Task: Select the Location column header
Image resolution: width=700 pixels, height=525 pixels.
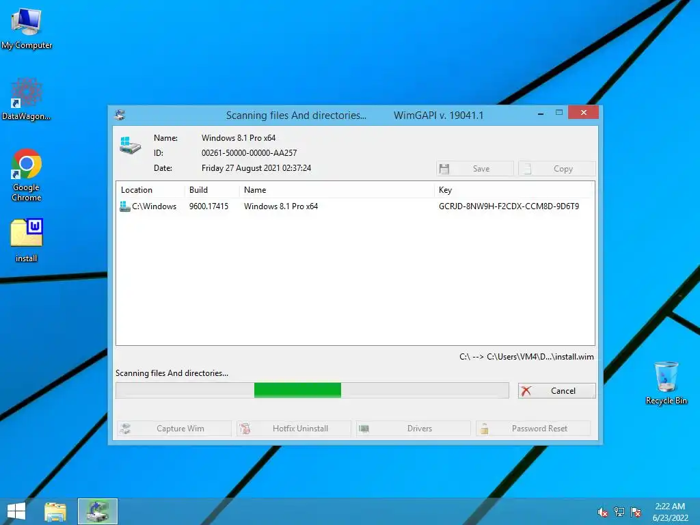Action: 150,190
